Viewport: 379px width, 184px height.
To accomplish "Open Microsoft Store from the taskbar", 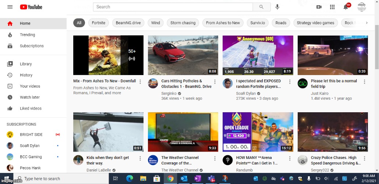I will tap(157, 179).
